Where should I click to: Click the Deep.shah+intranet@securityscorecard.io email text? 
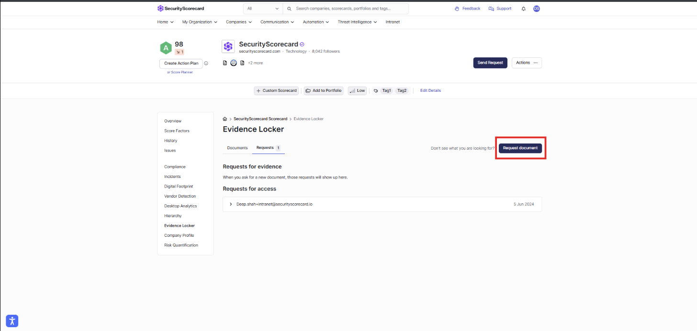pyautogui.click(x=274, y=204)
